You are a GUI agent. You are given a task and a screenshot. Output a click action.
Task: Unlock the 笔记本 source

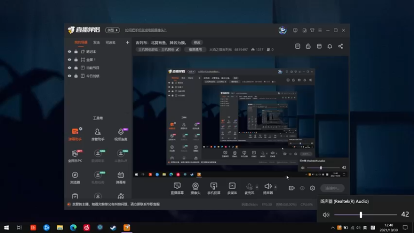point(76,51)
